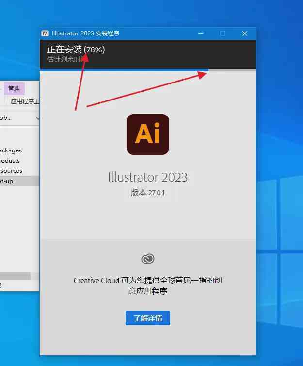The height and width of the screenshot is (366, 303).
Task: Minimize the Illustrator 2023 installer window
Action: click(x=201, y=33)
